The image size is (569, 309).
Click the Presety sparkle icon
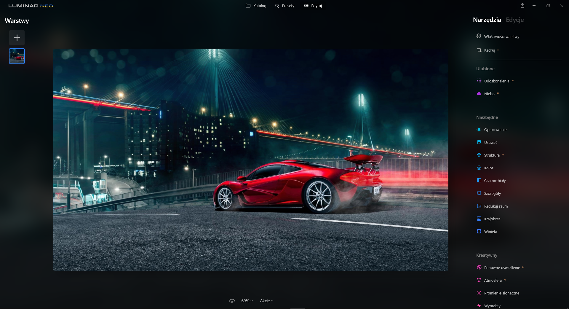(x=277, y=6)
